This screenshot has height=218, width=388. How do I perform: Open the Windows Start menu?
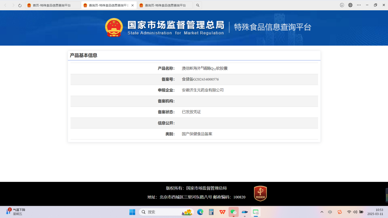(132, 212)
